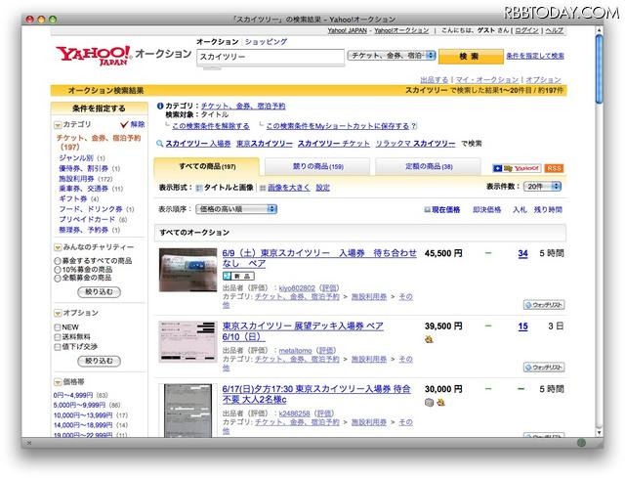
Task: Collapse the カテゴリ sidebar section
Action: coord(58,125)
